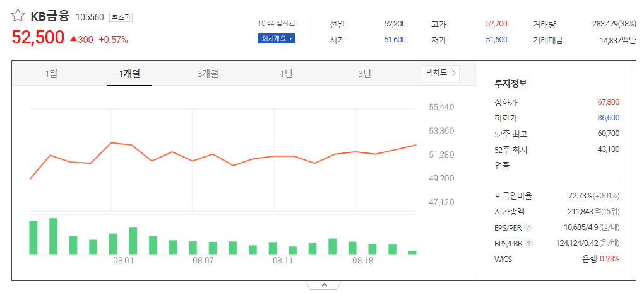644x293 pixels.
Task: Click the 52주 최고 value 60,700
Action: click(609, 133)
